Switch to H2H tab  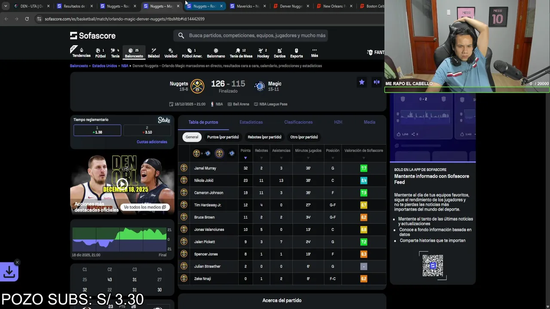[338, 122]
